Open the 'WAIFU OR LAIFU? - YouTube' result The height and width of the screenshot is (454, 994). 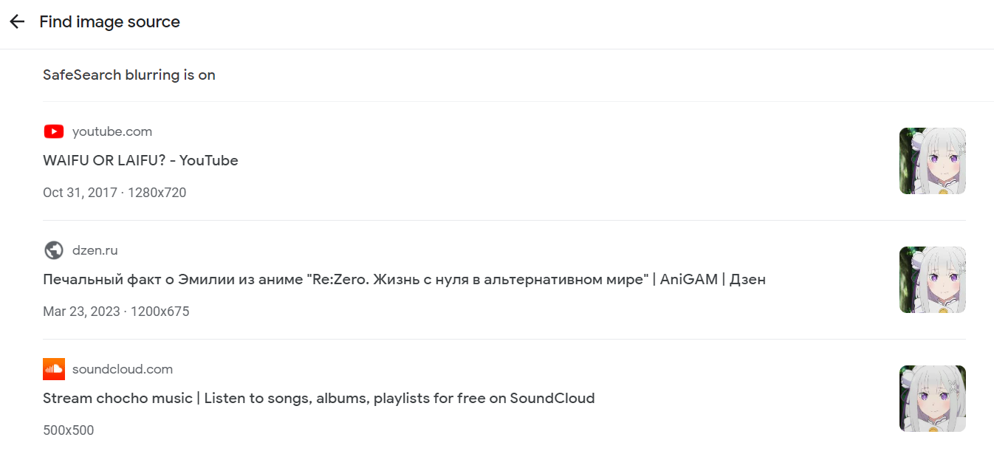pyautogui.click(x=140, y=160)
